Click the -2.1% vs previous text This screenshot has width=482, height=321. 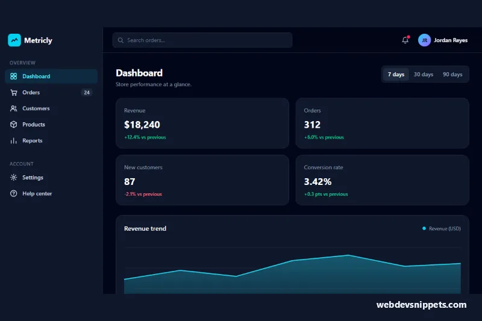click(x=143, y=194)
